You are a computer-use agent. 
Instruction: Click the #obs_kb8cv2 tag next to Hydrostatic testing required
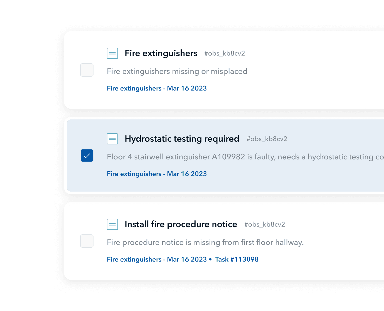click(267, 139)
